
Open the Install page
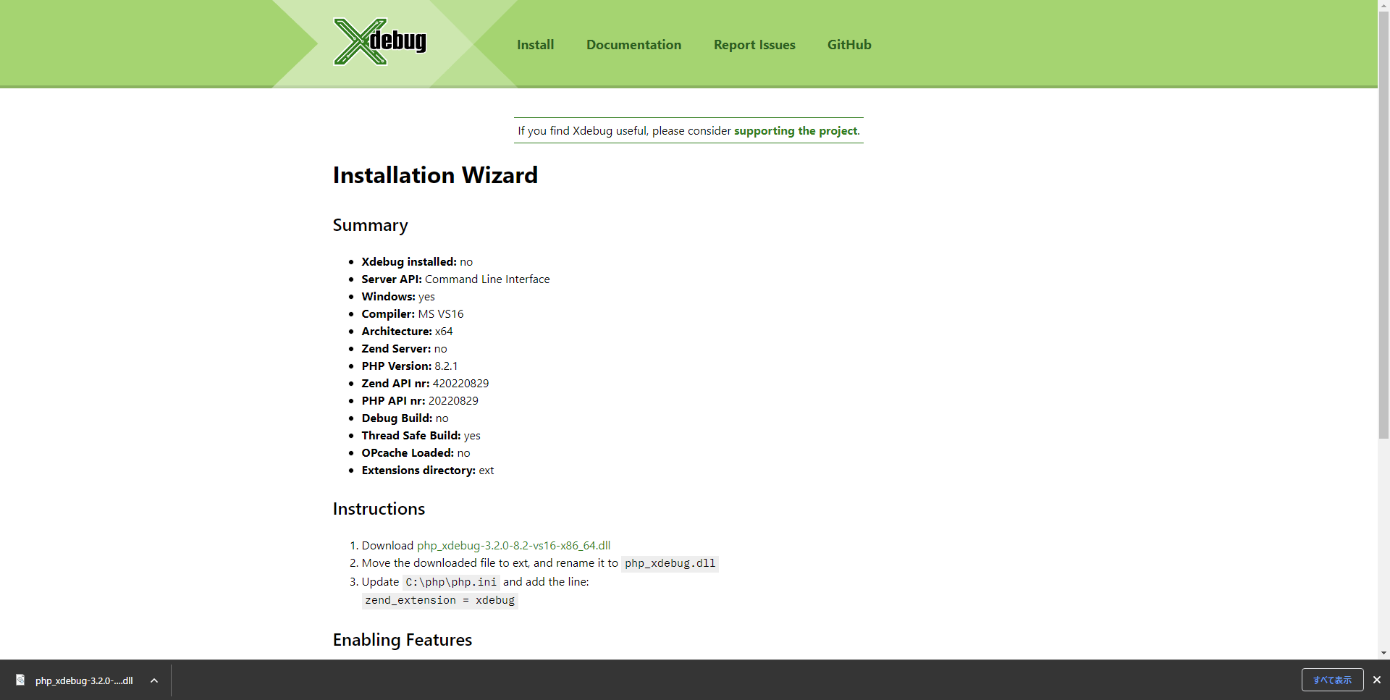point(535,45)
